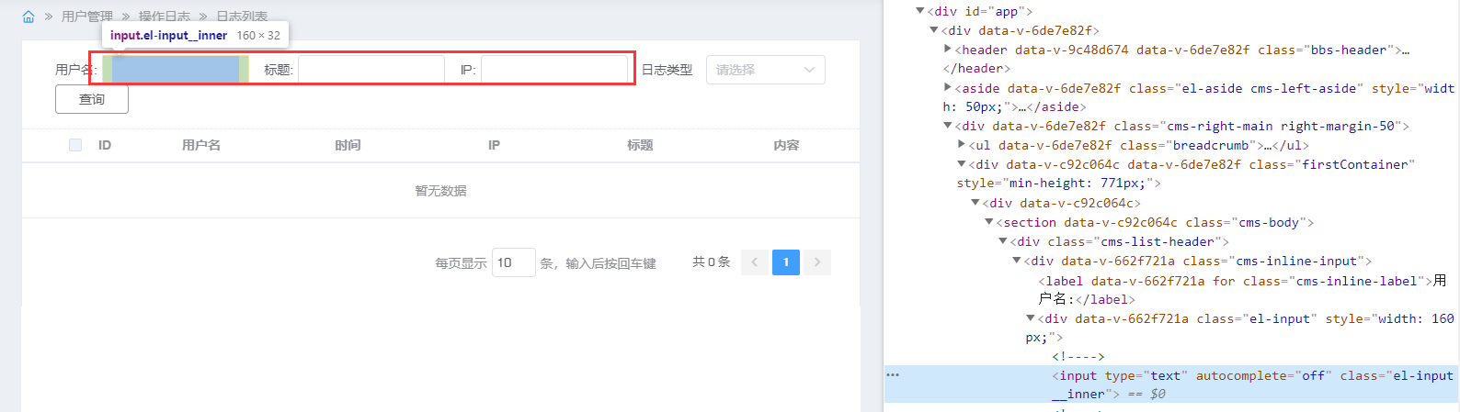Image resolution: width=1460 pixels, height=412 pixels.
Task: Open 操作日志 breadcrumb link
Action: 165,17
